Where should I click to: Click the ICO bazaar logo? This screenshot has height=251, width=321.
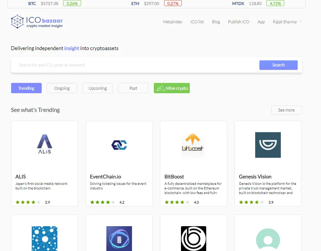(x=37, y=22)
